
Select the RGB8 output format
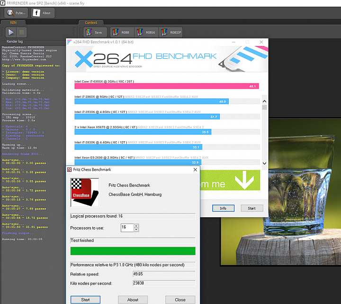click(x=122, y=32)
